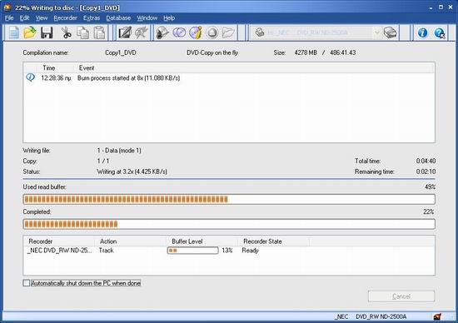This screenshot has width=458, height=323.
Task: Click the Nero icon in status bar
Action: pyautogui.click(x=437, y=316)
